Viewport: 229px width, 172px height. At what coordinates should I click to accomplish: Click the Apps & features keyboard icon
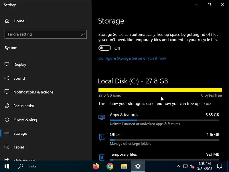point(102,117)
